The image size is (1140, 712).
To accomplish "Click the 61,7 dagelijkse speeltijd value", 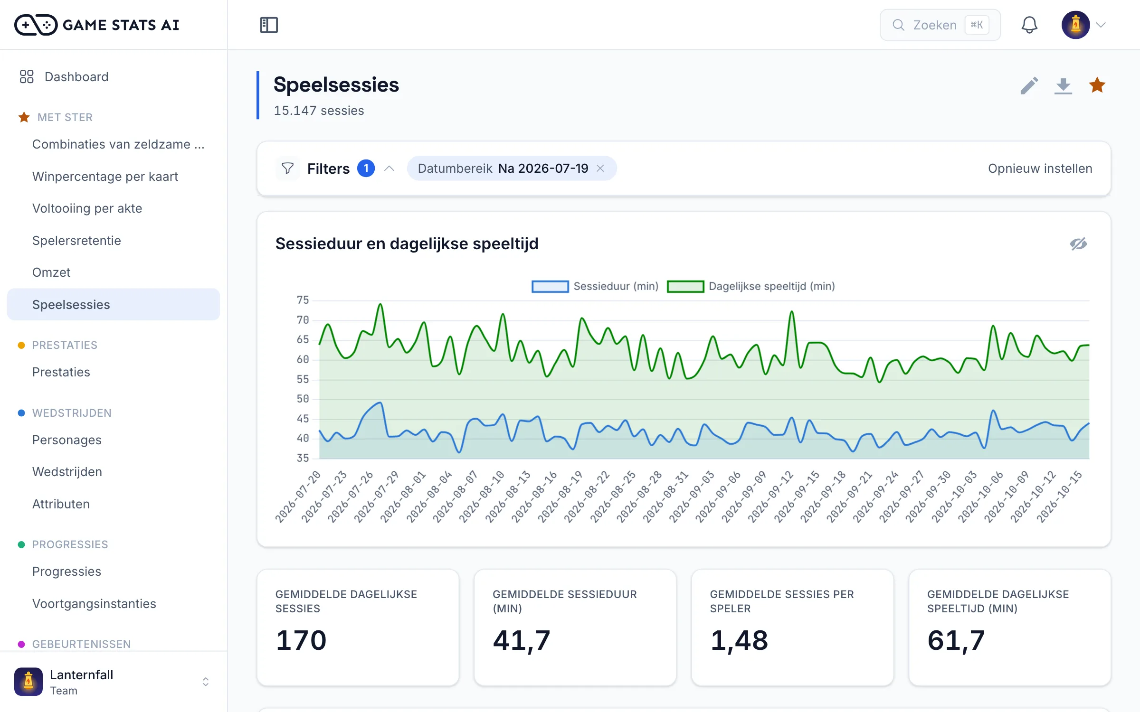I will 956,640.
